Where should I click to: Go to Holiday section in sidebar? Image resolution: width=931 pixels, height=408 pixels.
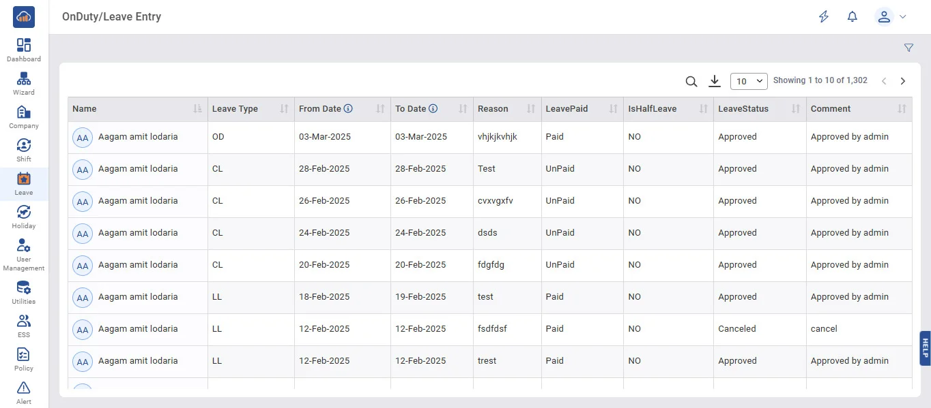coord(24,217)
